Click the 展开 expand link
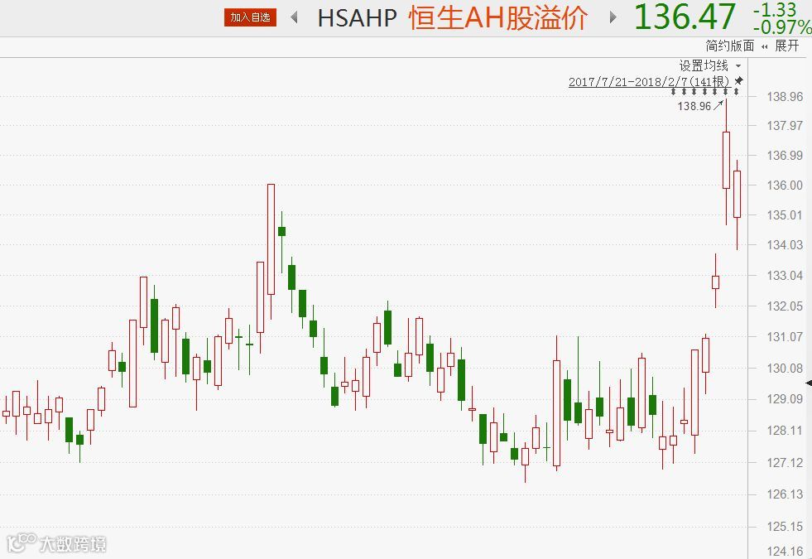The height and width of the screenshot is (559, 812). tap(786, 46)
